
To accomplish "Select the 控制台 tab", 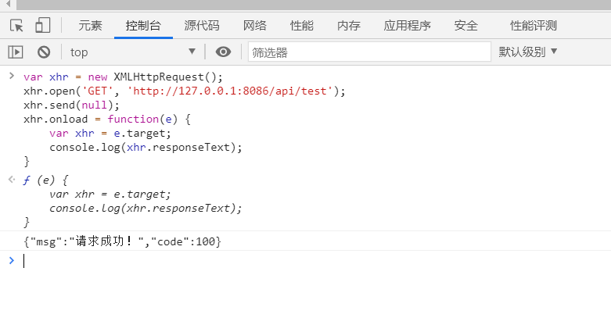I will pos(143,26).
